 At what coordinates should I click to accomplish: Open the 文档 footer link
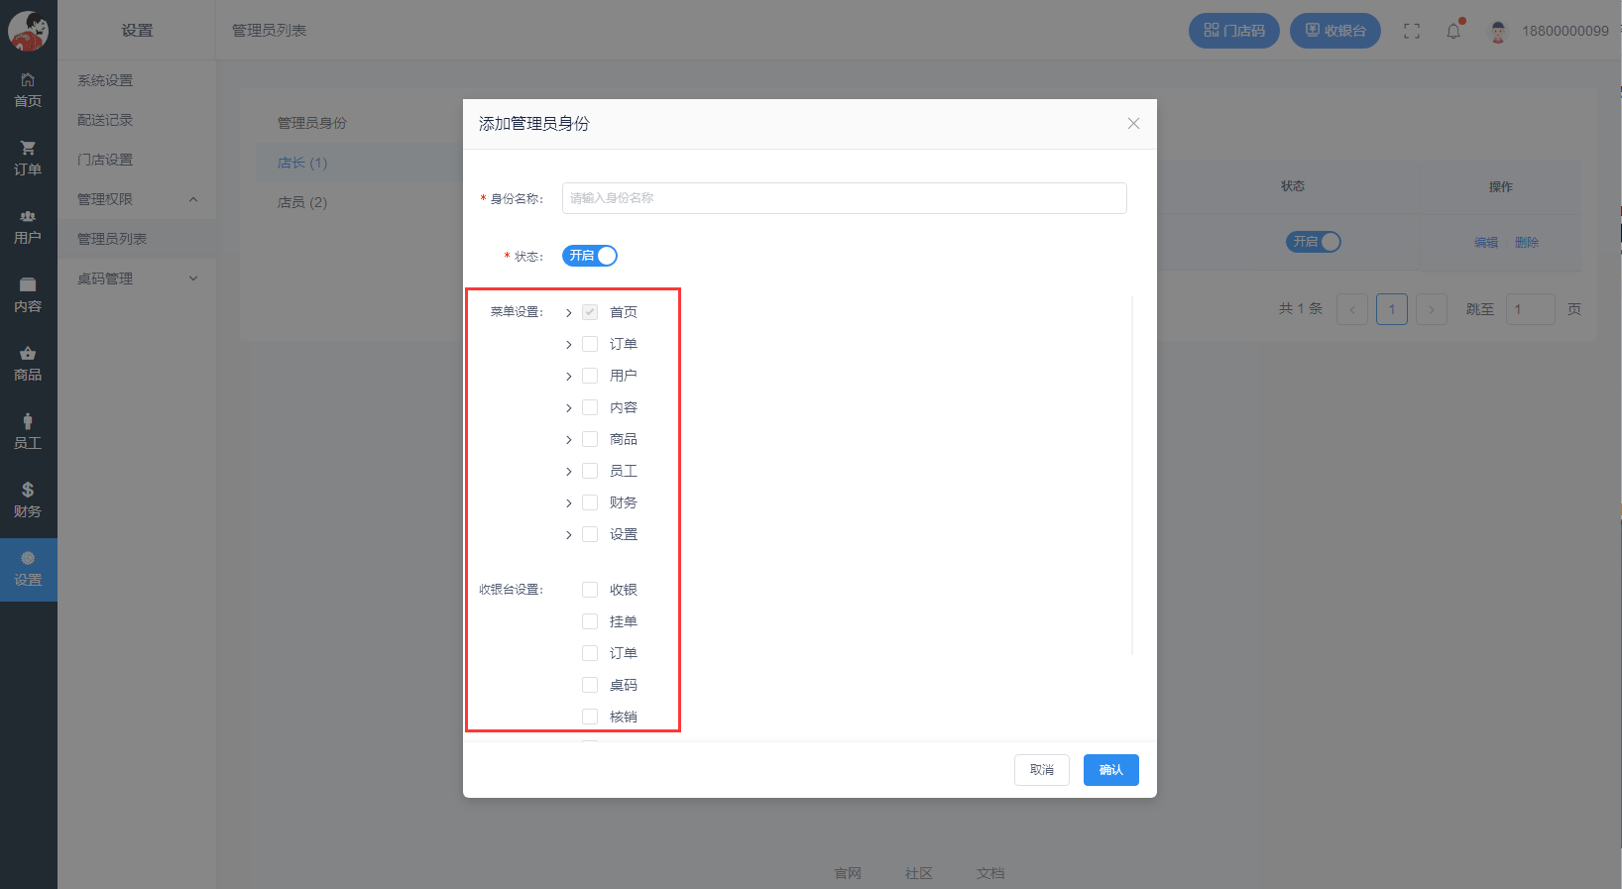point(990,873)
